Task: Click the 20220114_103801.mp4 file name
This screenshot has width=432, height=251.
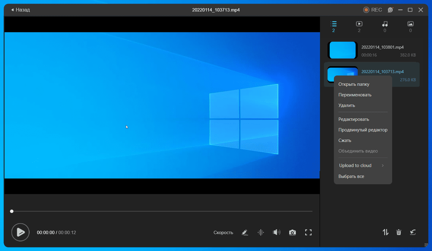Action: pyautogui.click(x=382, y=47)
